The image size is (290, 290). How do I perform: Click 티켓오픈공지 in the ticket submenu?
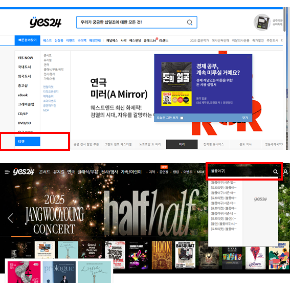click(51, 92)
